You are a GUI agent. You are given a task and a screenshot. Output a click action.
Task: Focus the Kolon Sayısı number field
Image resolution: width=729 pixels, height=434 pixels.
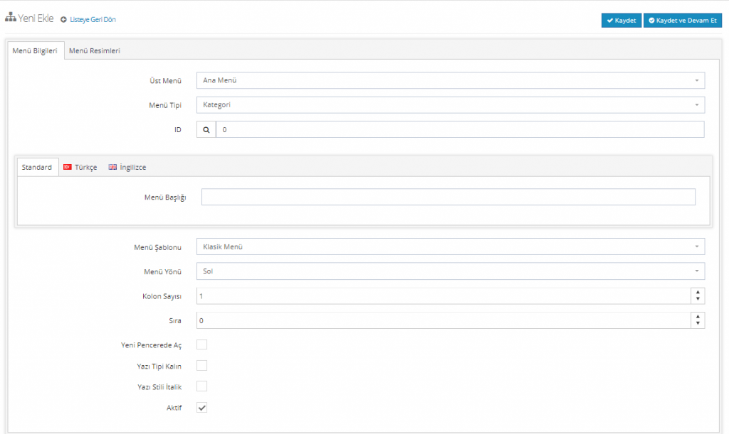(x=444, y=295)
